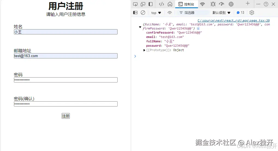Create a live expression eye icon
The image size is (278, 151).
(170, 13)
